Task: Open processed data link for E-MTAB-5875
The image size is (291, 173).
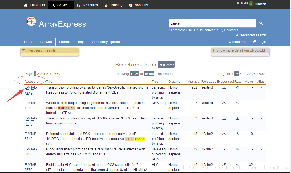Action: [224, 165]
